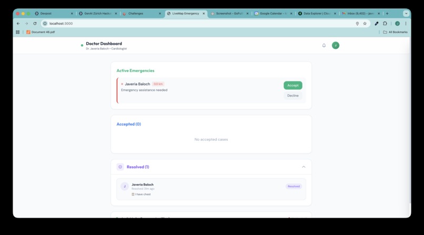Click the note icon beside 'I have chest'

pos(133,194)
